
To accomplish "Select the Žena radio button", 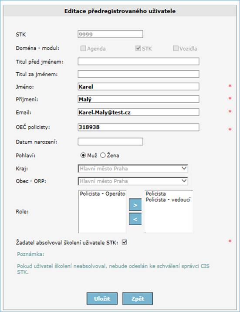I will click(103, 155).
